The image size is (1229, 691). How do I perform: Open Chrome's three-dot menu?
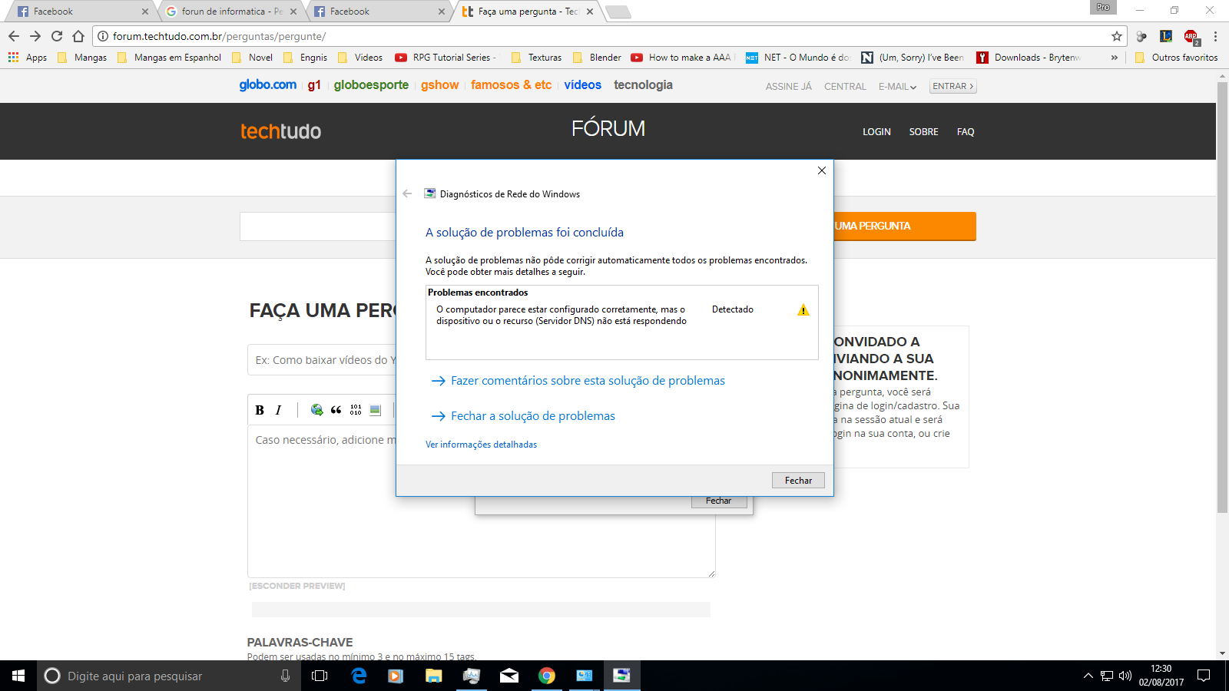(1215, 36)
